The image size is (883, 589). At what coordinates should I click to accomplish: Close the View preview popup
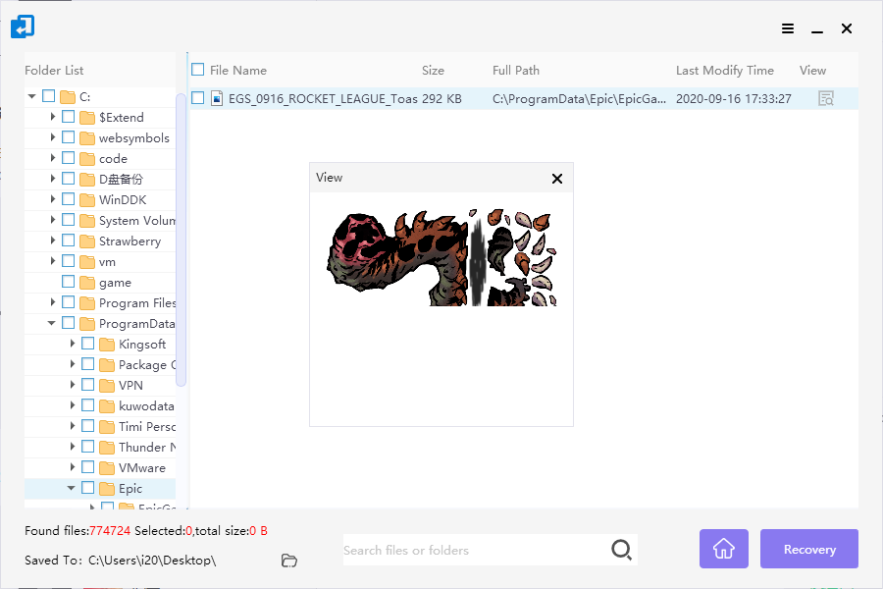pyautogui.click(x=557, y=179)
